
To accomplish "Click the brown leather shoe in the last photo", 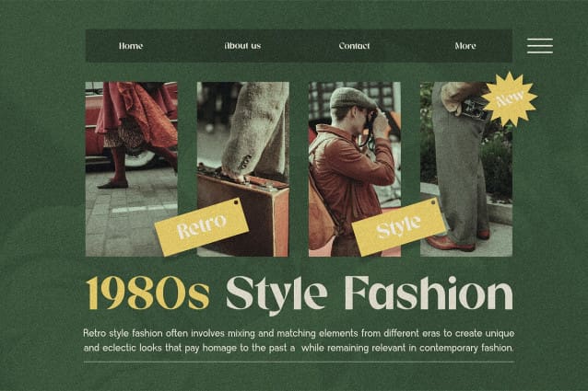I will [x=450, y=243].
